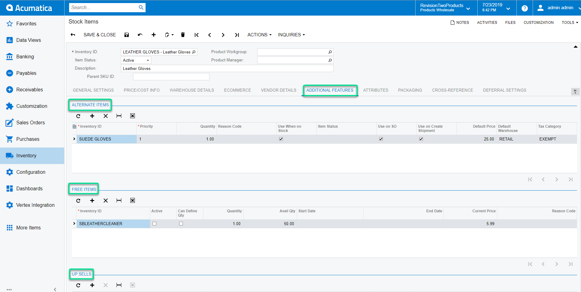This screenshot has width=581, height=292.
Task: Add a new row in Free Items
Action: 92,201
